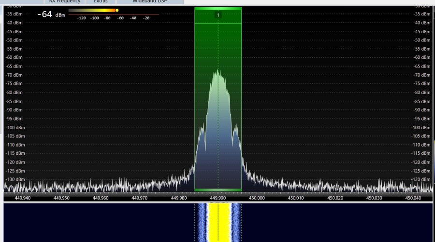Click the 449.950 frequency axis label

(x=61, y=198)
